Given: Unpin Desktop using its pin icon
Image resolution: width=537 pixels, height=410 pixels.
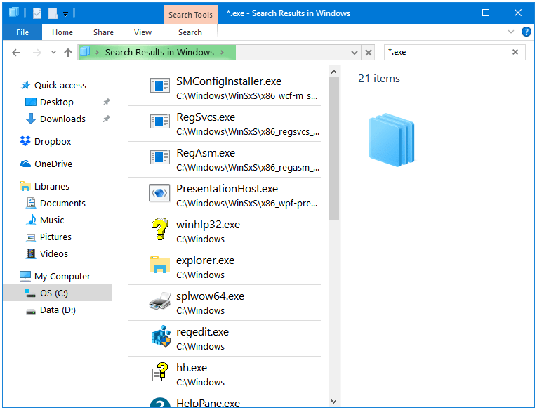Looking at the screenshot, I should pos(107,102).
